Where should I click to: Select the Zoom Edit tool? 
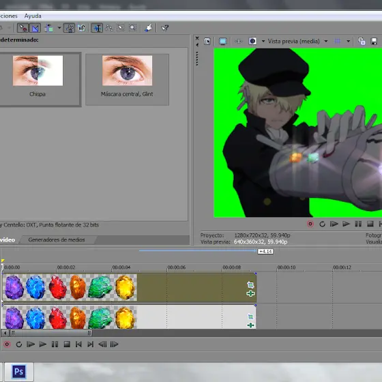(x=132, y=28)
